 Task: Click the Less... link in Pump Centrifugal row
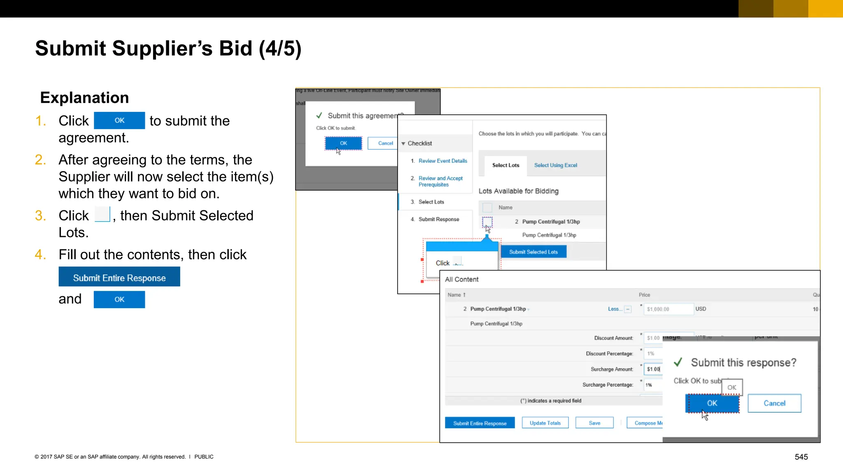(615, 309)
